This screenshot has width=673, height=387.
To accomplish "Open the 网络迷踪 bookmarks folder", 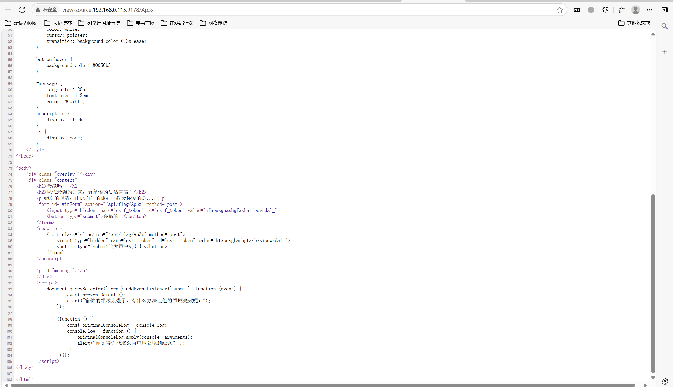I will click(214, 23).
